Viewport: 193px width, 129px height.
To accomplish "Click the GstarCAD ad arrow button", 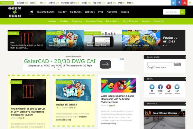I will pos(106,64).
